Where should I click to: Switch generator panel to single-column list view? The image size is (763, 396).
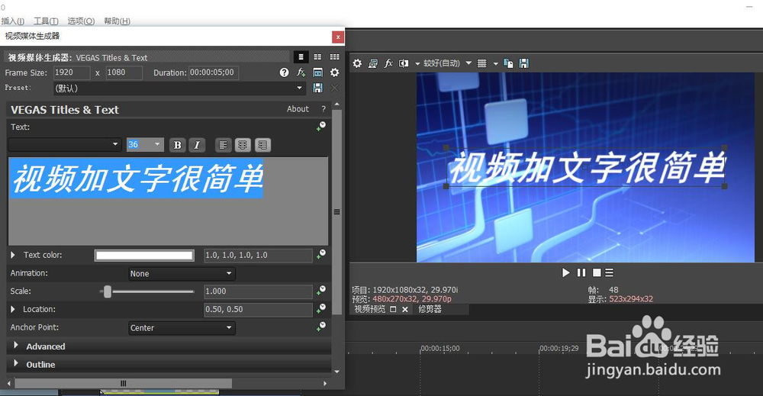(x=301, y=57)
